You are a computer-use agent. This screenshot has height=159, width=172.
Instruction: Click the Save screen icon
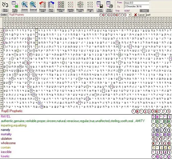pos(100,6)
